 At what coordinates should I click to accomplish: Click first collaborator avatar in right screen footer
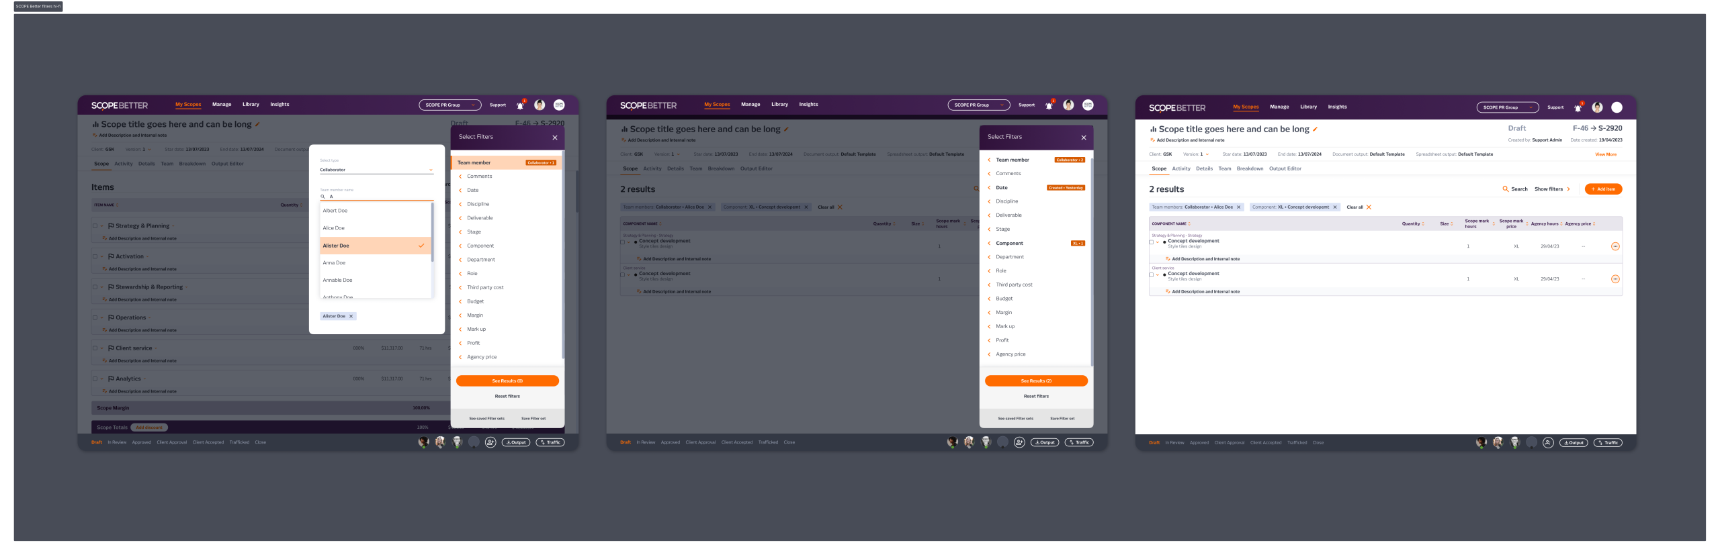coord(1481,443)
